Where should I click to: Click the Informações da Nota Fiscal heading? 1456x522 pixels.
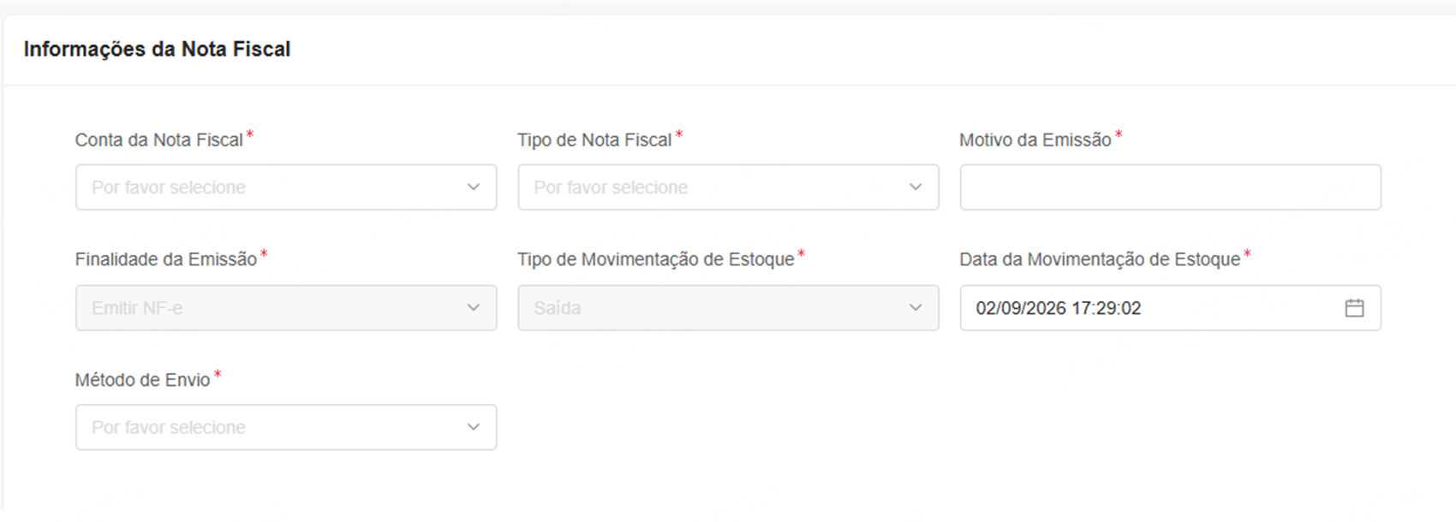(158, 50)
